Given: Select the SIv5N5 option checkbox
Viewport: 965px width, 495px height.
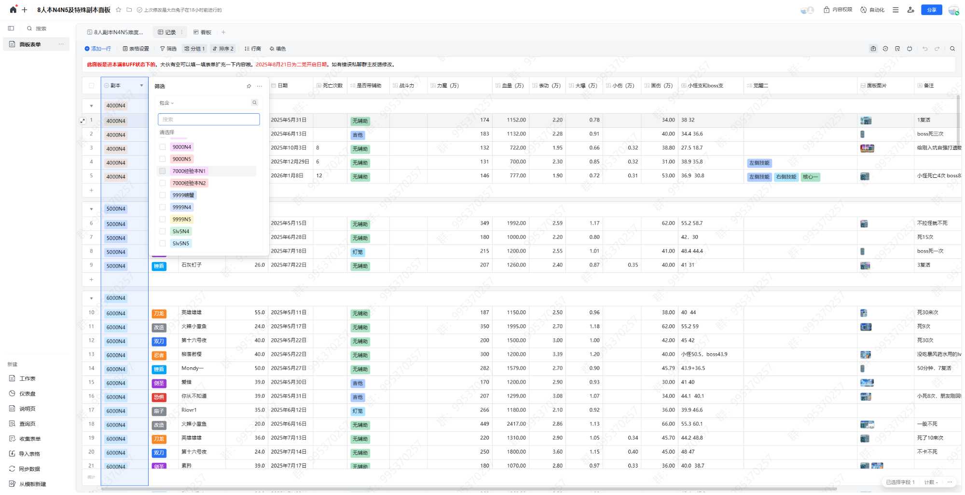Looking at the screenshot, I should (163, 243).
